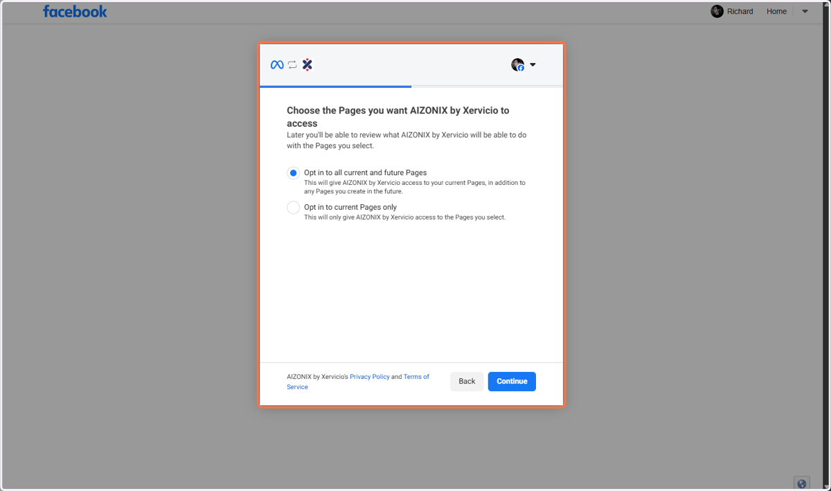The image size is (831, 491).
Task: Click the heading 'Choose the Pages you want AIZONIX'
Action: coord(398,116)
